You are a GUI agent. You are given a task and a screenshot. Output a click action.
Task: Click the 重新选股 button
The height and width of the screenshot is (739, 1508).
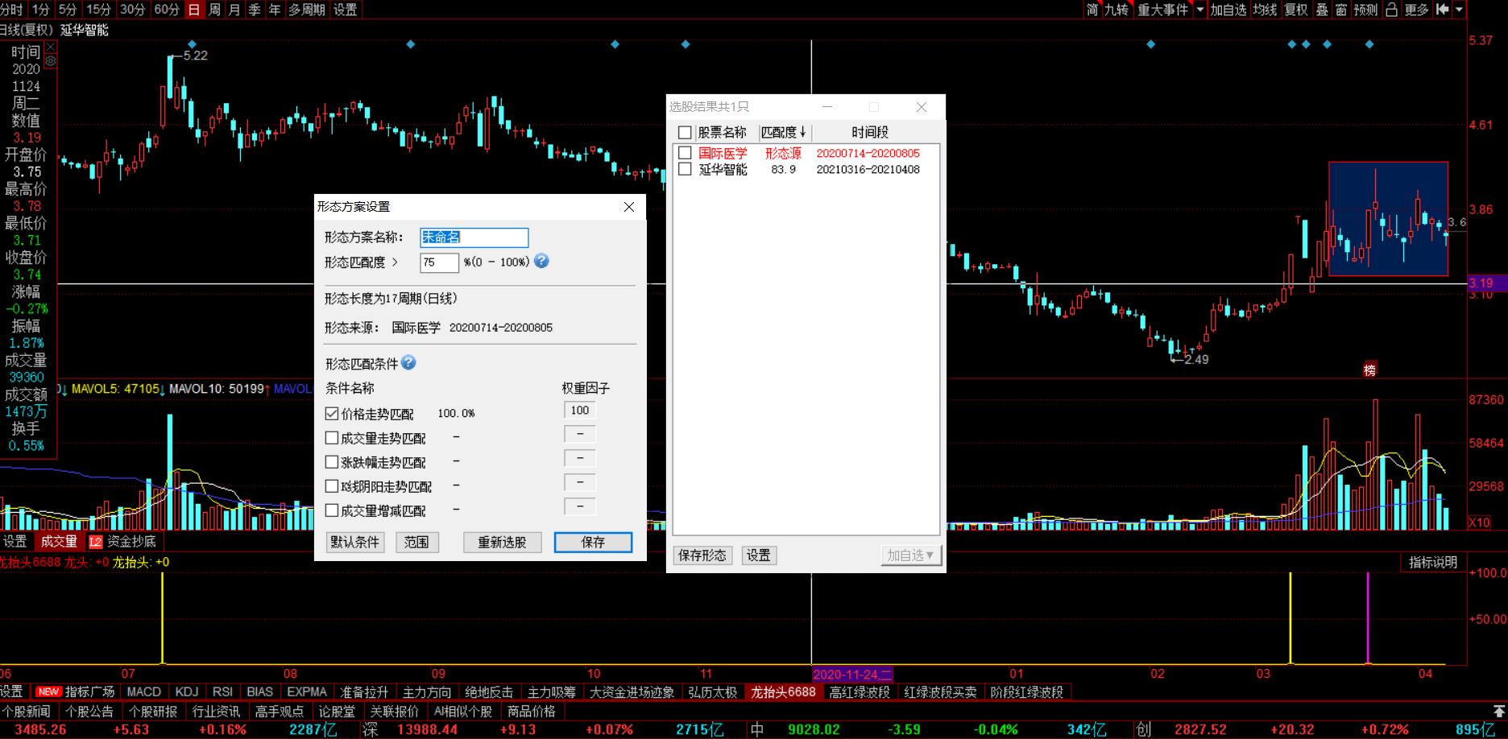click(502, 542)
